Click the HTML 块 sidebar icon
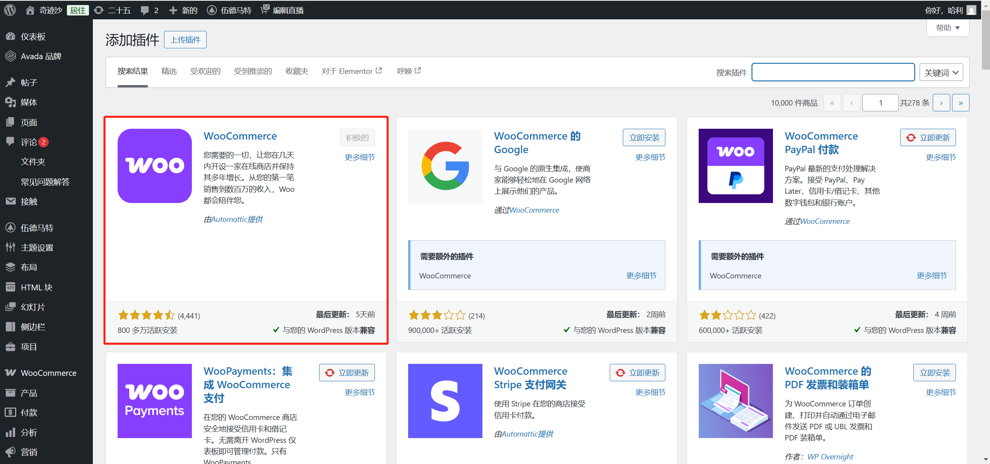Image resolution: width=990 pixels, height=464 pixels. coord(11,287)
